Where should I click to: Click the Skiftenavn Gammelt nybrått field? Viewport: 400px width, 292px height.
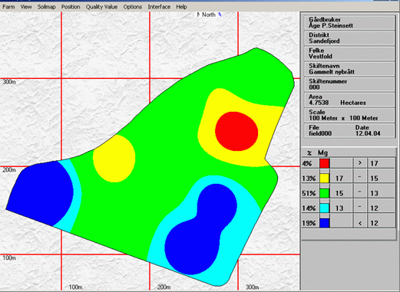pyautogui.click(x=349, y=69)
